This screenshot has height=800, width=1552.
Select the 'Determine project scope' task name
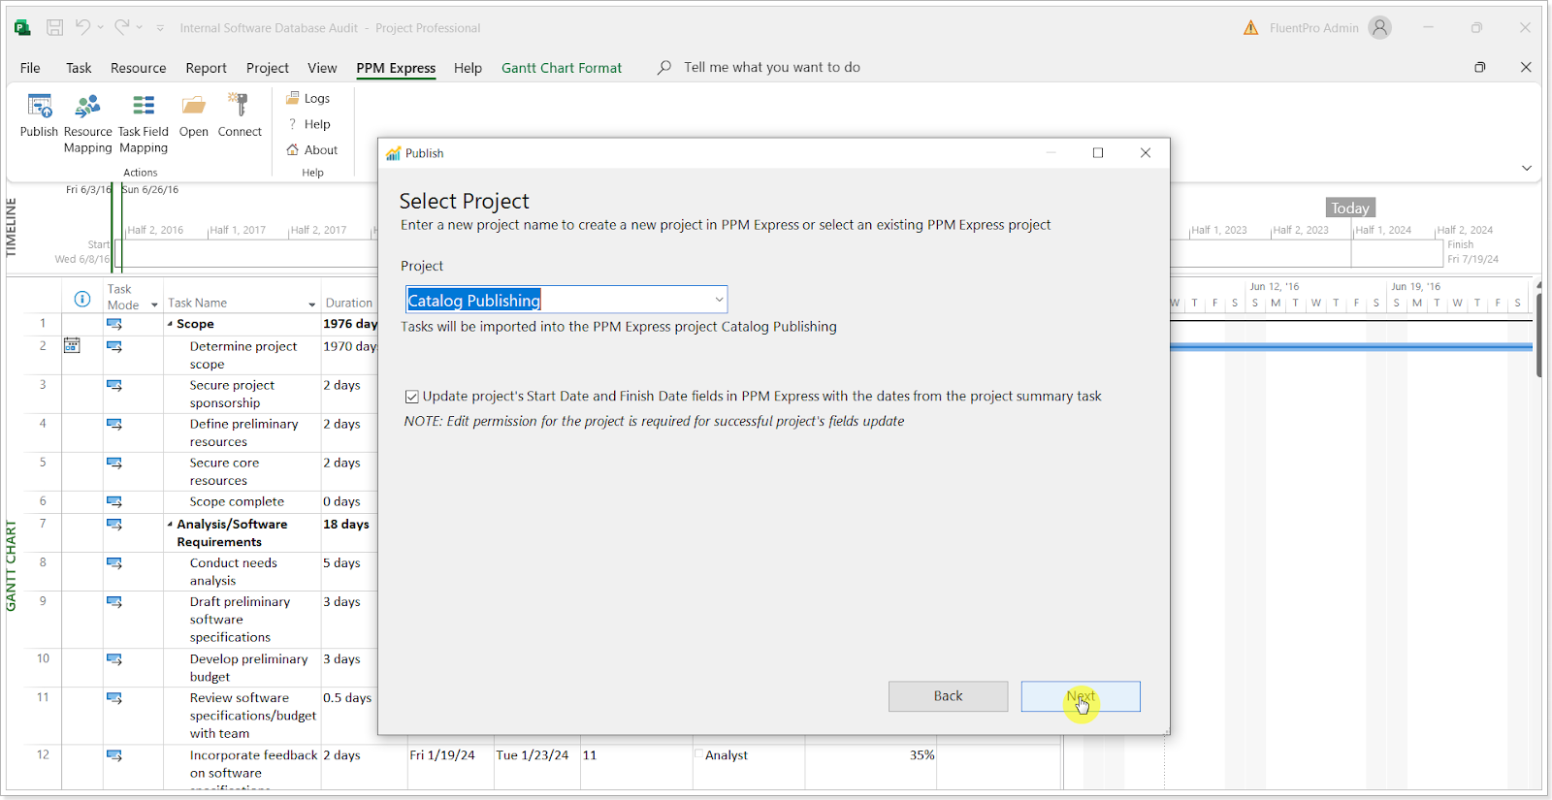(x=242, y=355)
